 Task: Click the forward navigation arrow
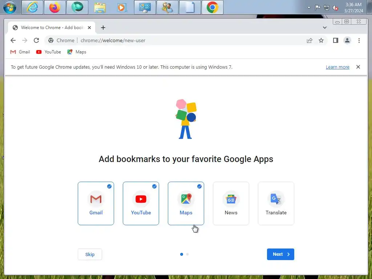(25, 40)
